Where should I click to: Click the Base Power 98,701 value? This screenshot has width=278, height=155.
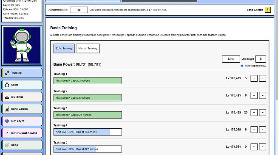(x=88, y=64)
